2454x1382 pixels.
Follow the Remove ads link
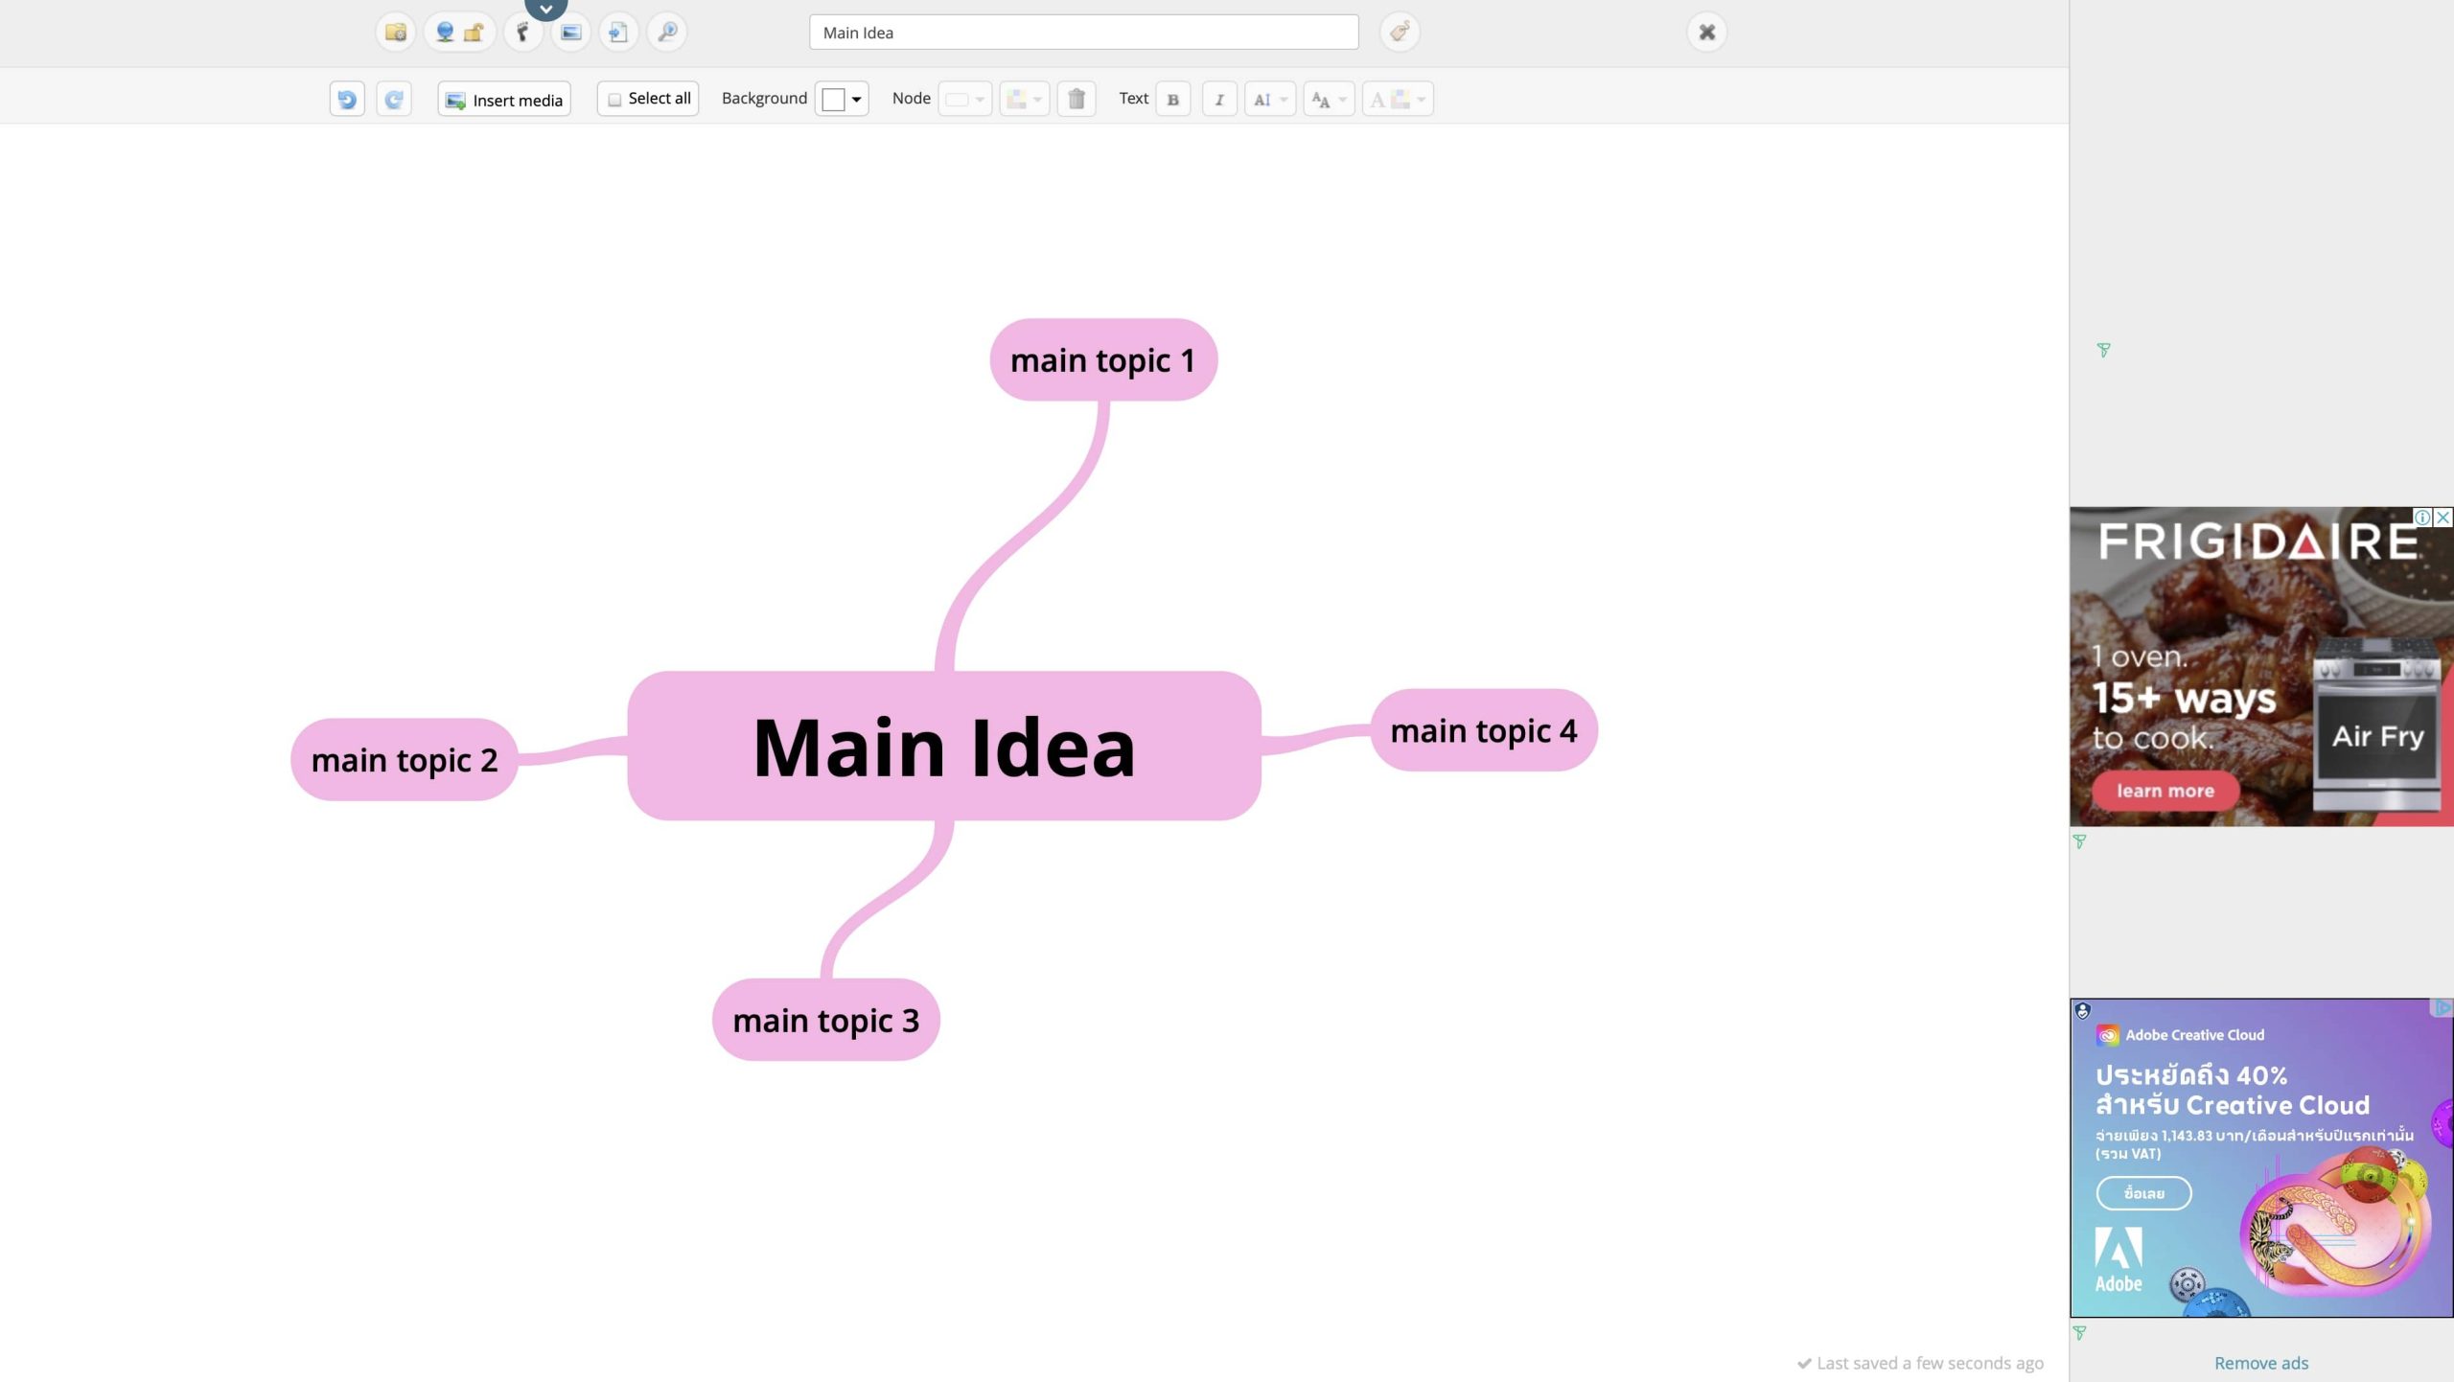tap(2260, 1363)
